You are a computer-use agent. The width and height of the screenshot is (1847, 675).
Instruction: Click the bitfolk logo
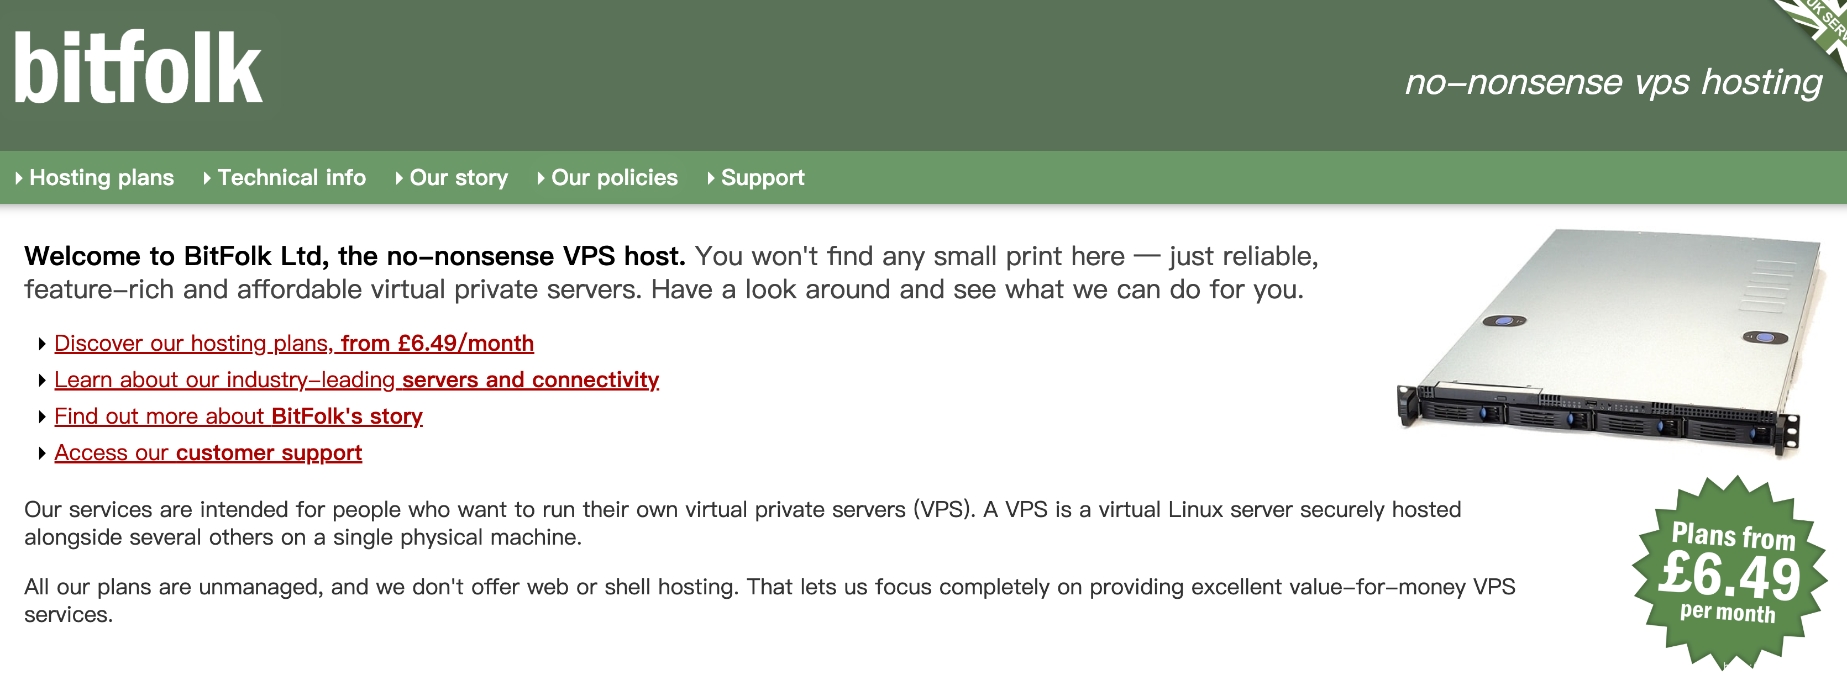138,69
